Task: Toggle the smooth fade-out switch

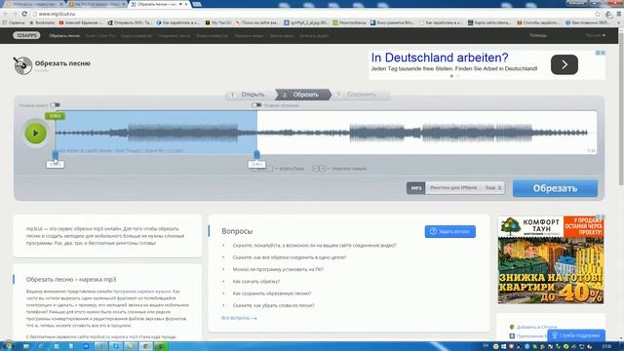Action: click(256, 105)
